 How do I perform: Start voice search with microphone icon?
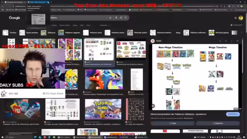pyautogui.click(x=116, y=18)
